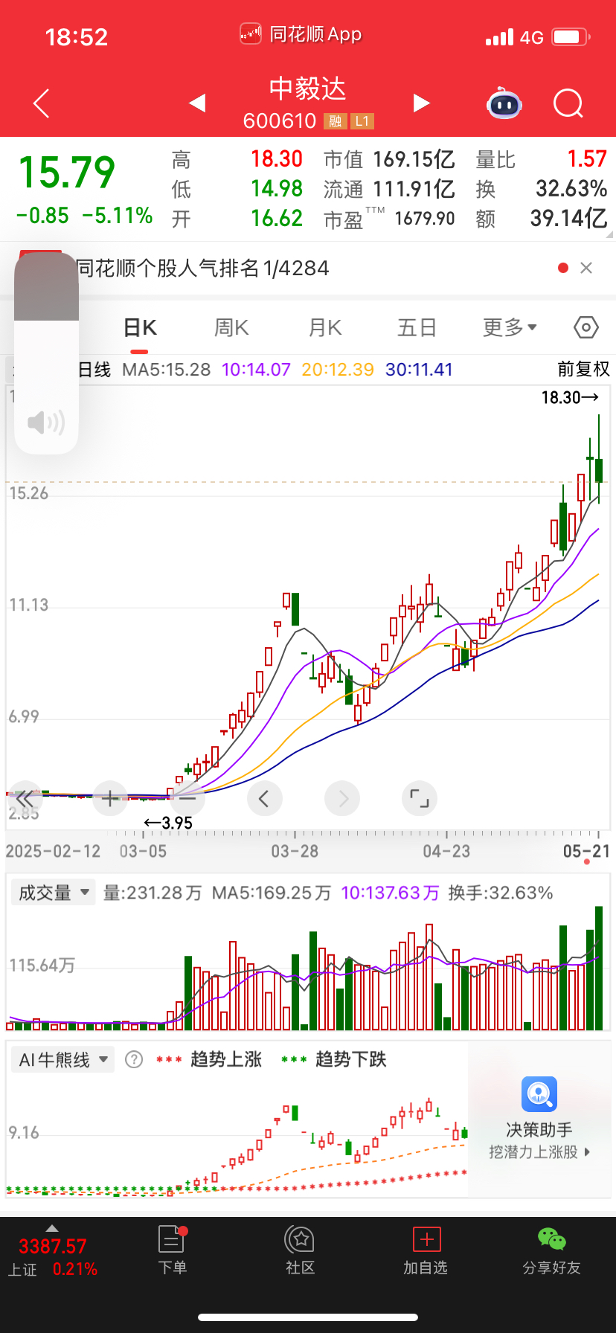616x1333 pixels.
Task: Select the 月K tab
Action: tap(325, 328)
